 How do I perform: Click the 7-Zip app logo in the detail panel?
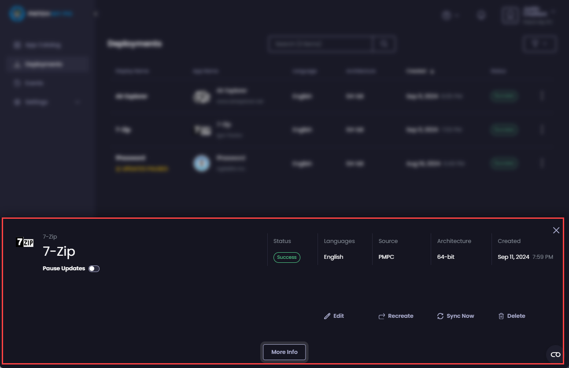tap(25, 242)
